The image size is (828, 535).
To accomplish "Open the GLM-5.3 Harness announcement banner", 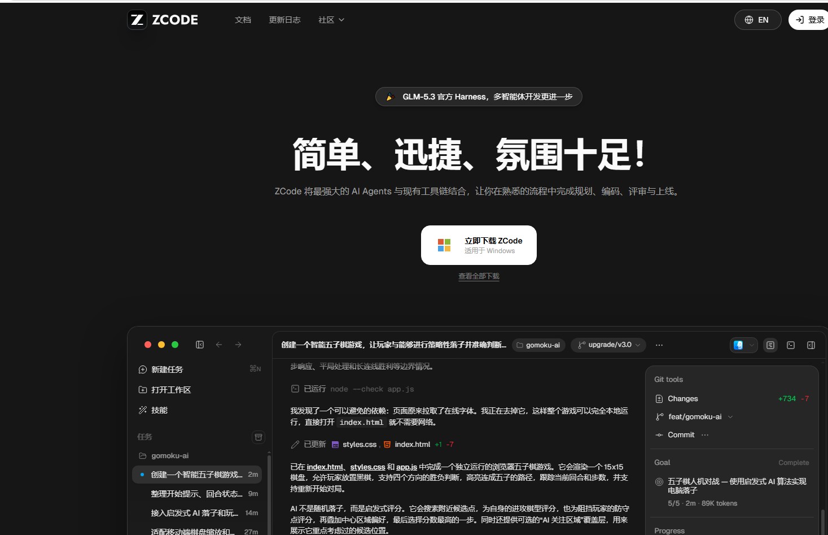I will point(479,97).
